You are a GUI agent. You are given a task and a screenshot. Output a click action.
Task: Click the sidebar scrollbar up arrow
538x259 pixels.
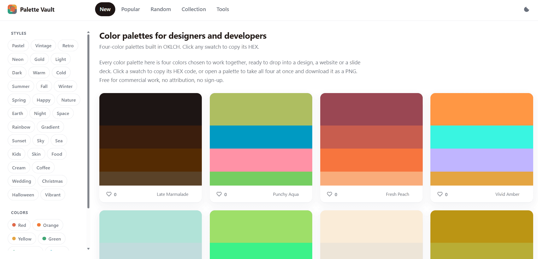[88, 32]
